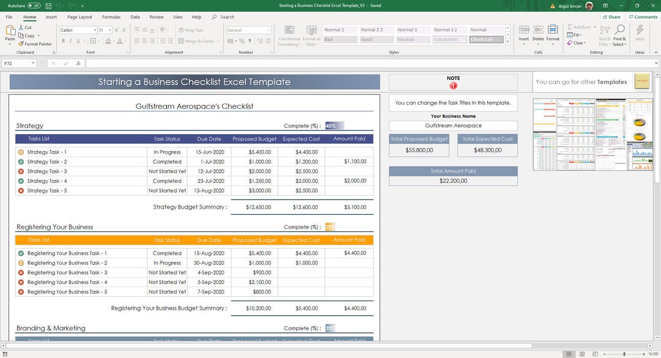Open the File menu
The width and height of the screenshot is (661, 358).
(9, 17)
